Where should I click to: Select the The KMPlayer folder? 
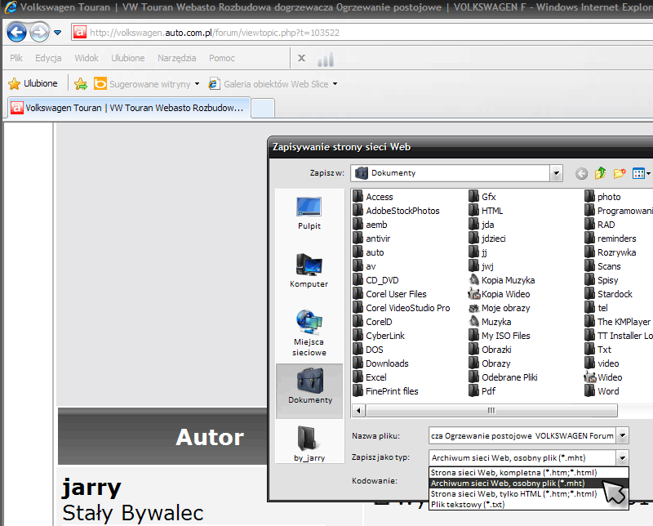click(x=618, y=322)
